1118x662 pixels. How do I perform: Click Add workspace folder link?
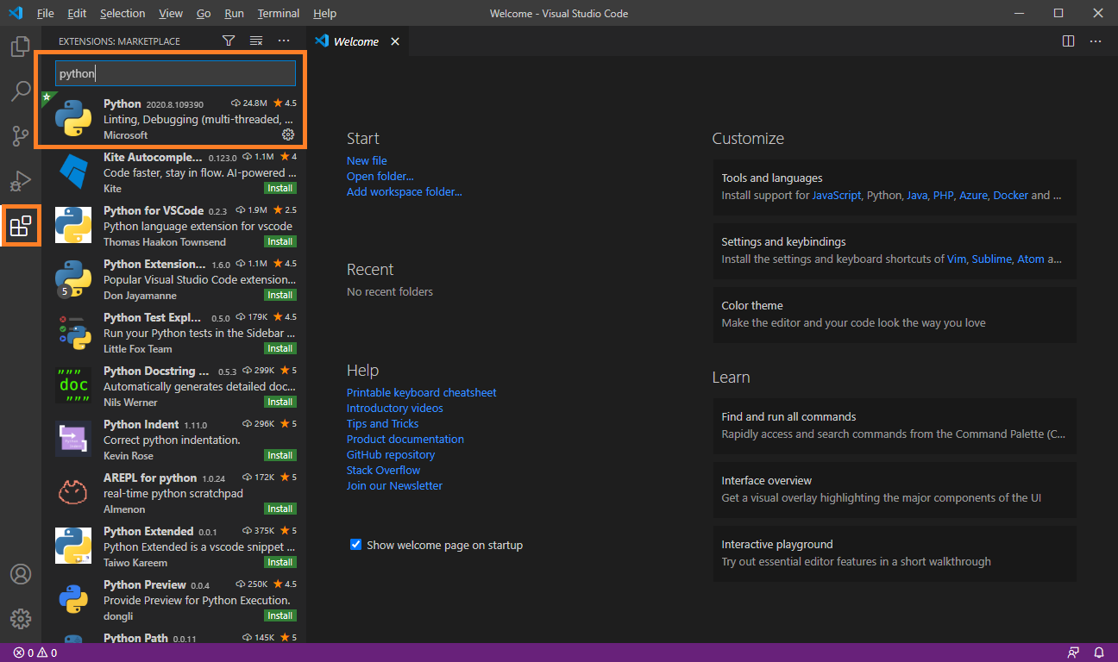(405, 191)
